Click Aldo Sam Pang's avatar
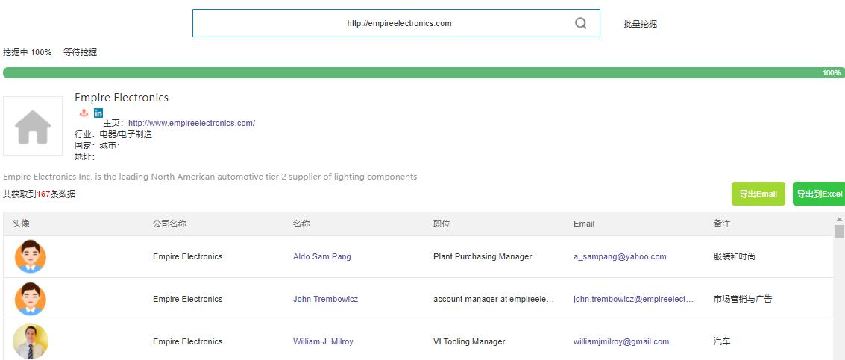This screenshot has height=360, width=845. tap(31, 256)
